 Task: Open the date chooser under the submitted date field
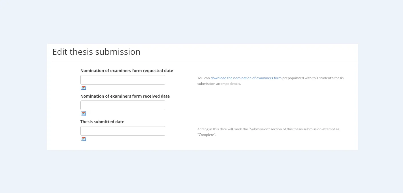pyautogui.click(x=83, y=139)
